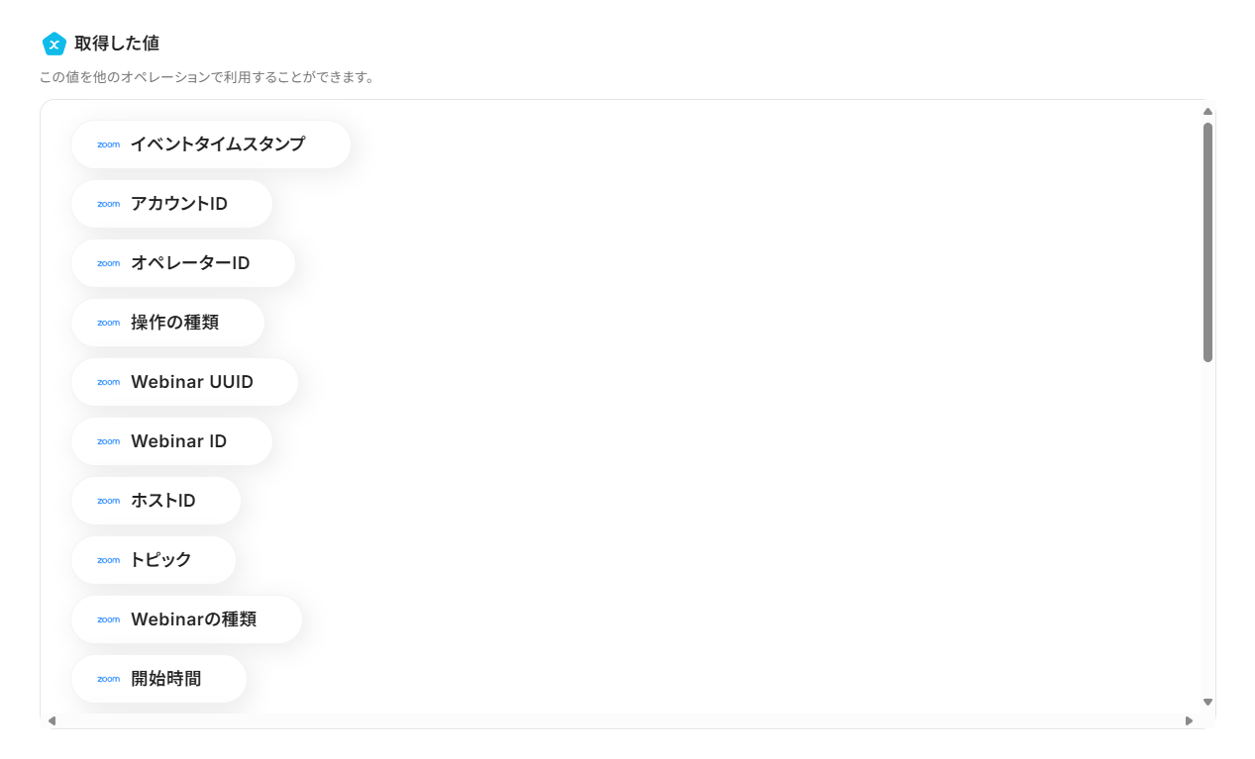Click Zoom icon beside トピック
This screenshot has width=1255, height=759.
tap(108, 560)
